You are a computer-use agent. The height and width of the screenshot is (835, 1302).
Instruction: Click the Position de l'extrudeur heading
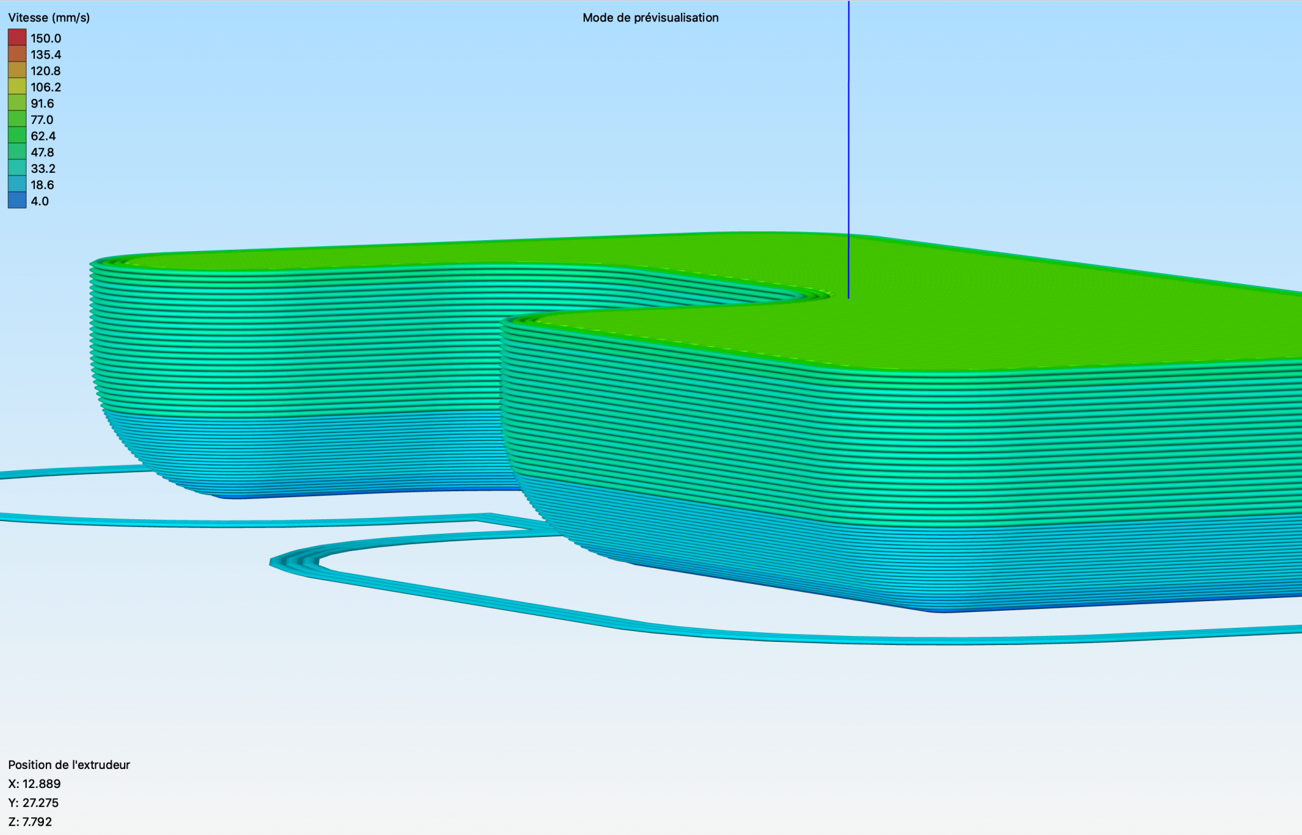click(x=69, y=764)
